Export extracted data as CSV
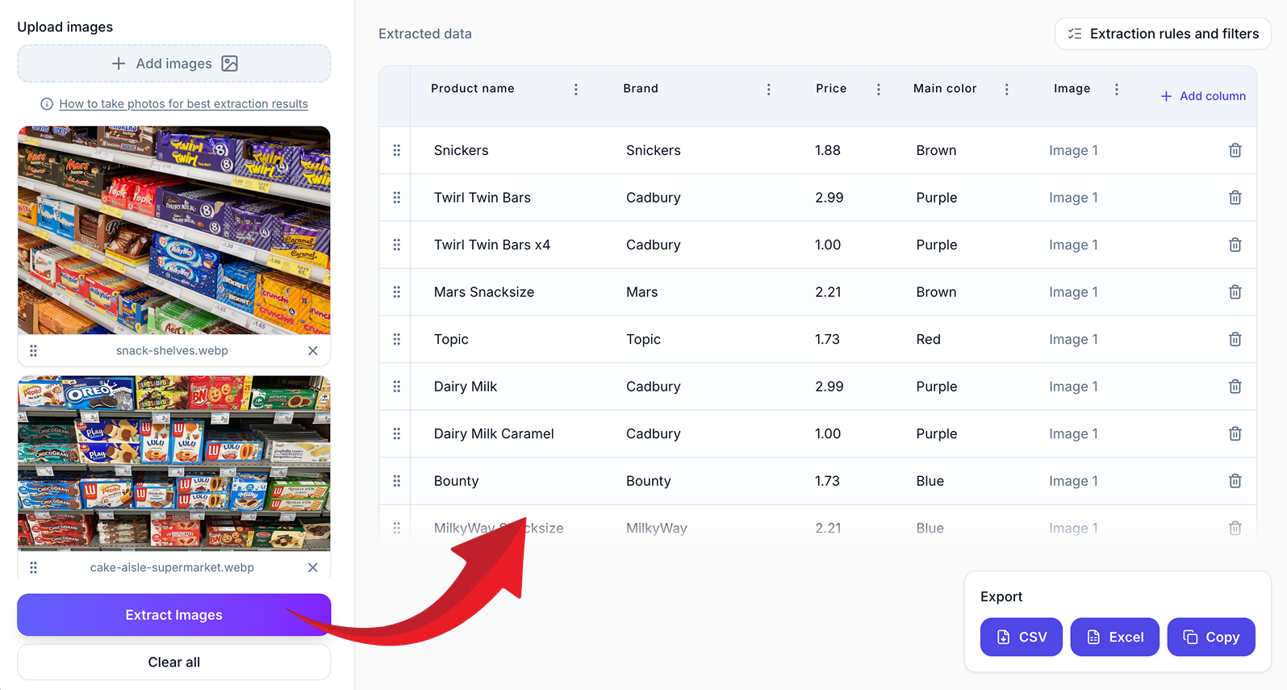The image size is (1287, 690). (x=1021, y=638)
